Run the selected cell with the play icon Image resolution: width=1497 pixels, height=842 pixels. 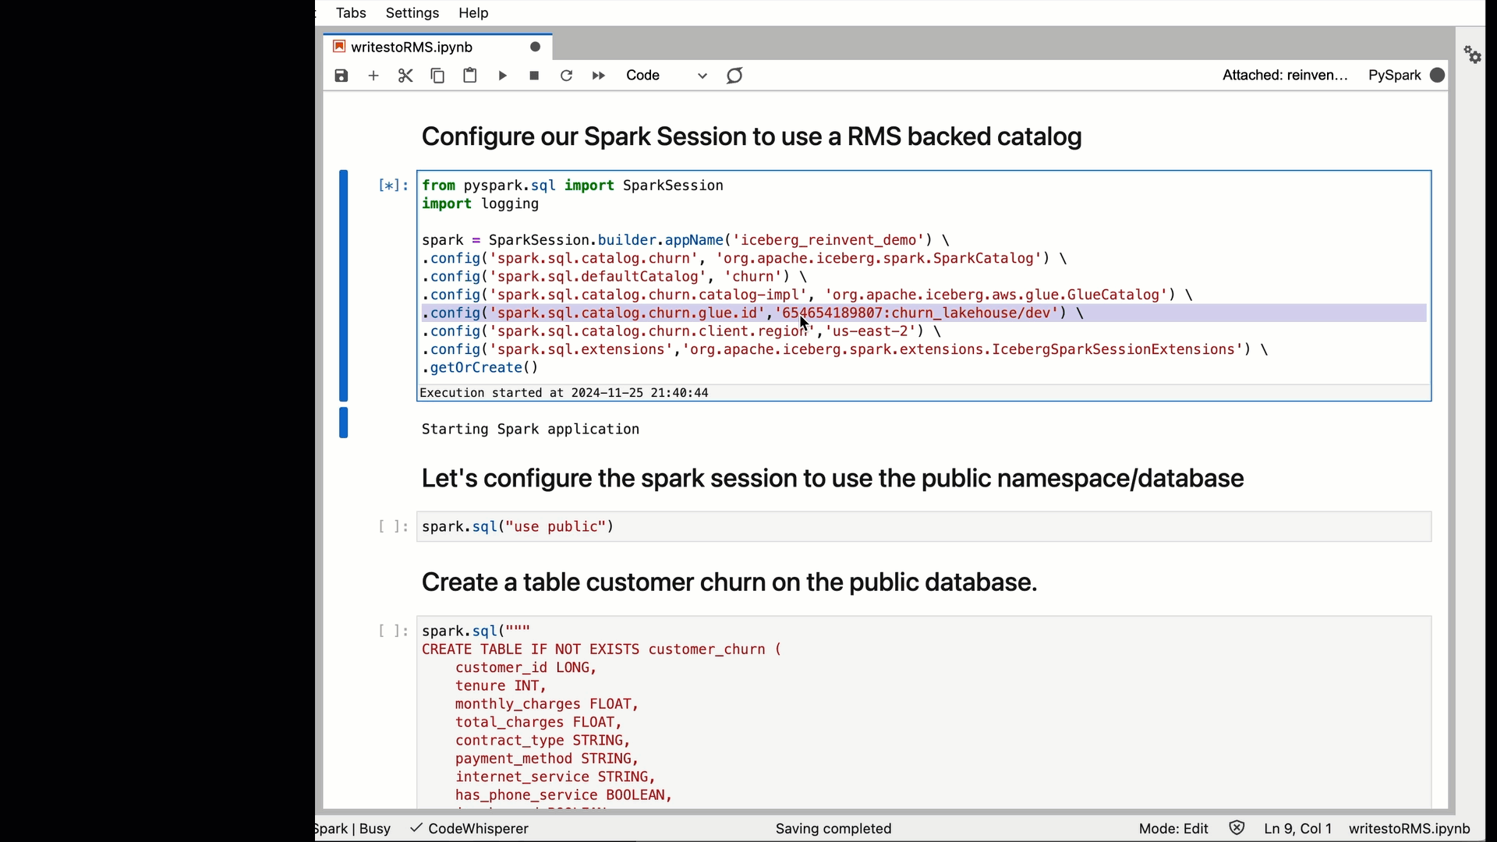pyautogui.click(x=503, y=76)
